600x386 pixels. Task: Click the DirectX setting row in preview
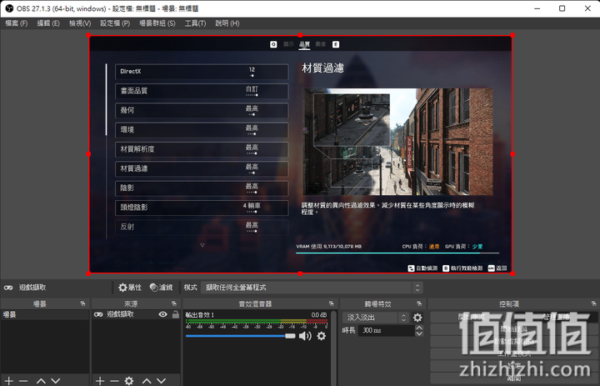(x=202, y=72)
